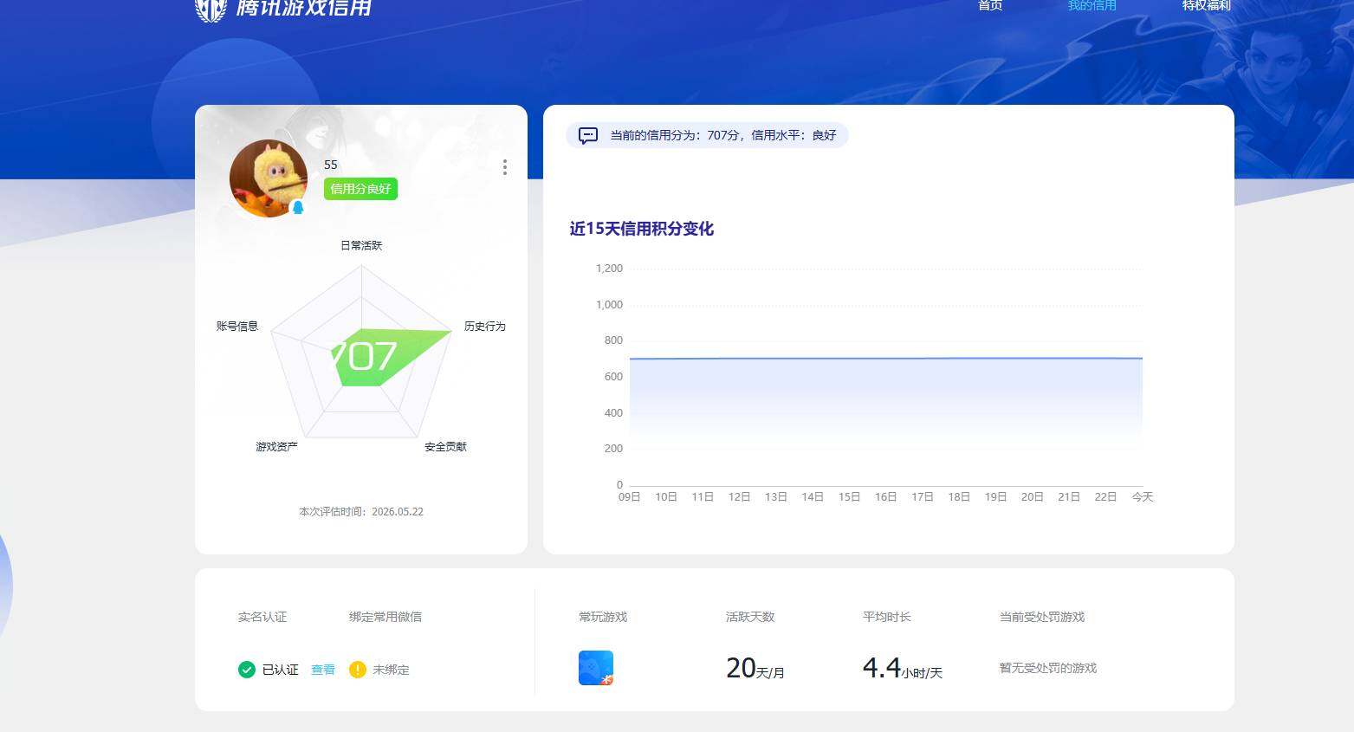This screenshot has width=1354, height=732.
Task: Click the 15日 label on chart axis
Action: (849, 496)
